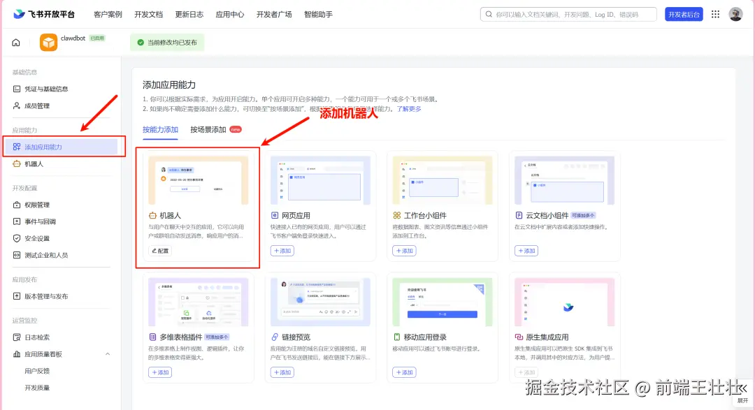This screenshot has height=410, width=755.
Task: Open the home icon in sidebar
Action: [16, 43]
